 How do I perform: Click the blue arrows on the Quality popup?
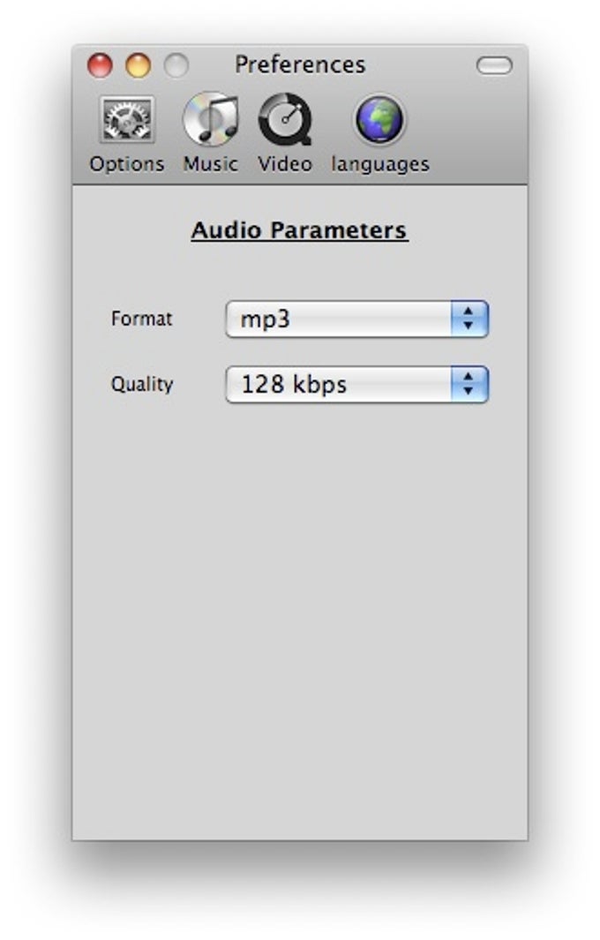[x=469, y=384]
